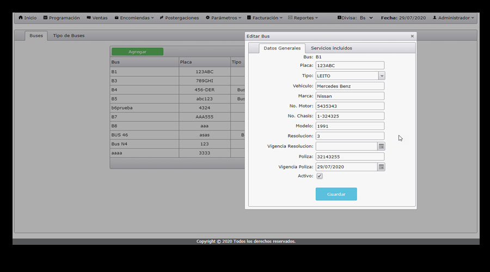Open the Facturación menu
Viewport: 490px width, 272px height.
click(265, 18)
